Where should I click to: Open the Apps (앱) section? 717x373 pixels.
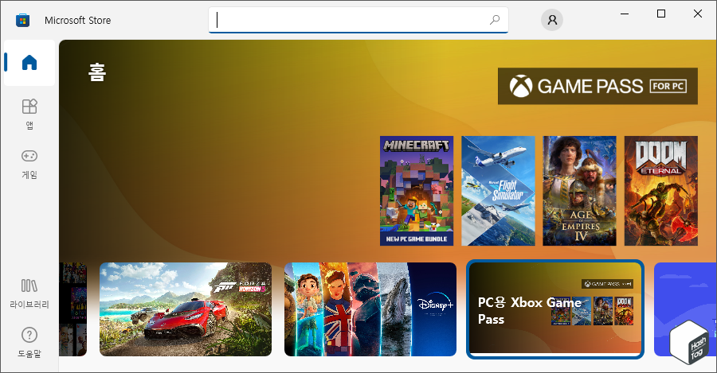click(x=29, y=115)
